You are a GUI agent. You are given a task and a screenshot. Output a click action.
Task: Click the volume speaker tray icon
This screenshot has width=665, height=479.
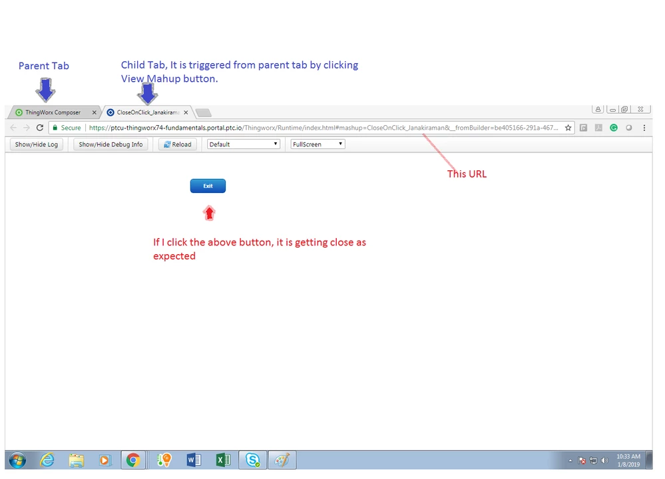pos(605,461)
